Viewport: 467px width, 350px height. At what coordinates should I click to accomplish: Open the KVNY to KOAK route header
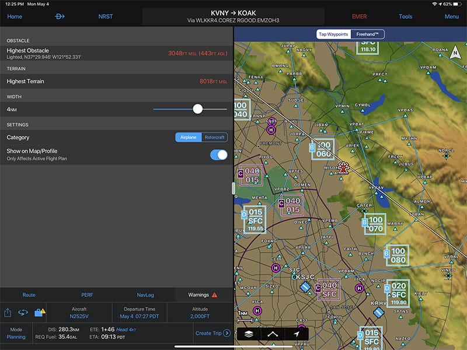(233, 16)
